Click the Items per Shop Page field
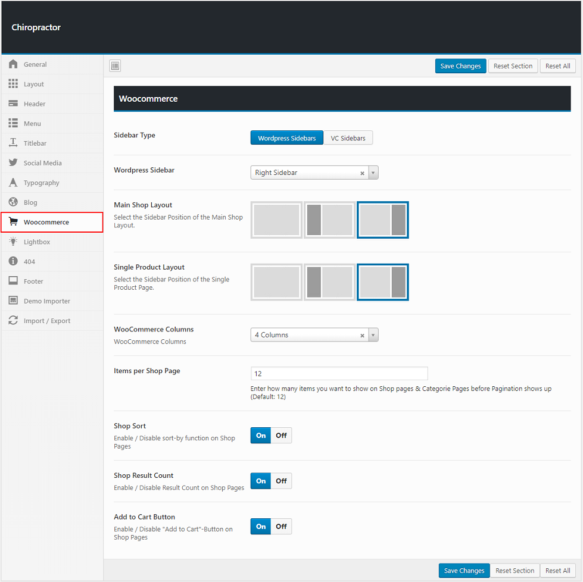The height and width of the screenshot is (582, 583). [x=339, y=374]
